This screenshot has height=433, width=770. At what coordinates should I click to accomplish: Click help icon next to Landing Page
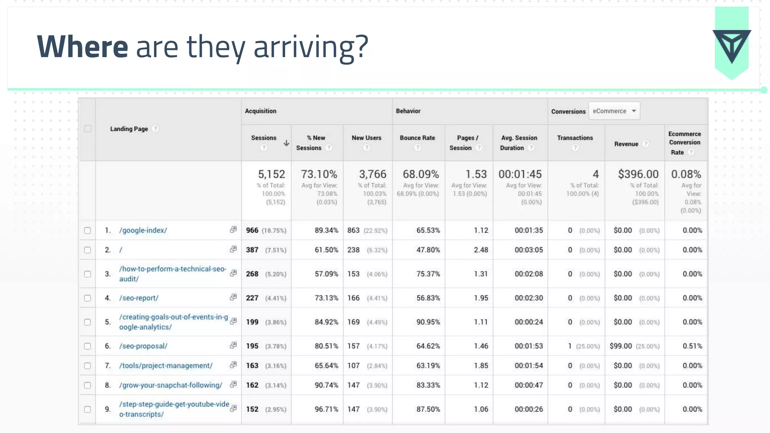click(155, 129)
